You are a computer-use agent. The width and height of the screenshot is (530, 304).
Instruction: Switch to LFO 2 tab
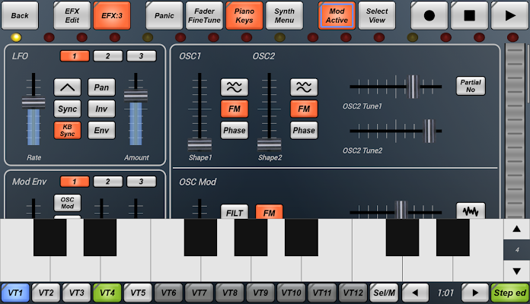[107, 56]
